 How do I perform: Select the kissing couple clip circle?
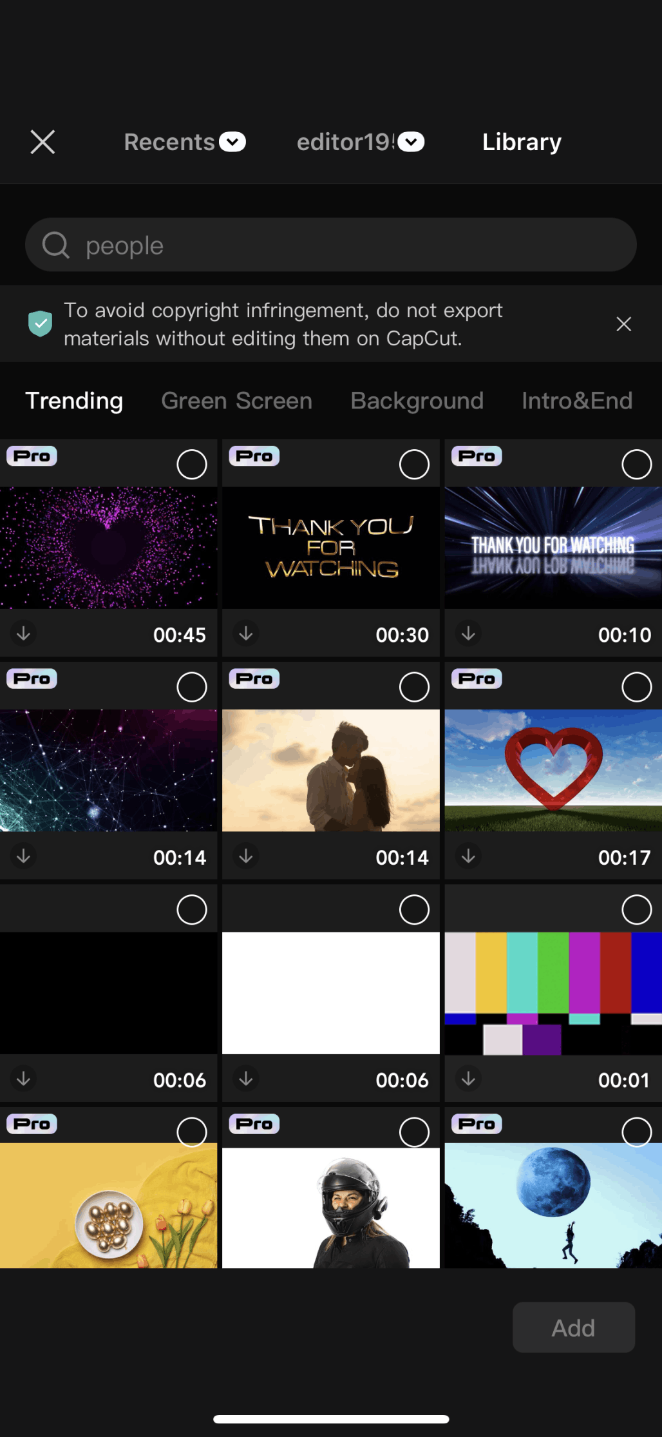(414, 687)
